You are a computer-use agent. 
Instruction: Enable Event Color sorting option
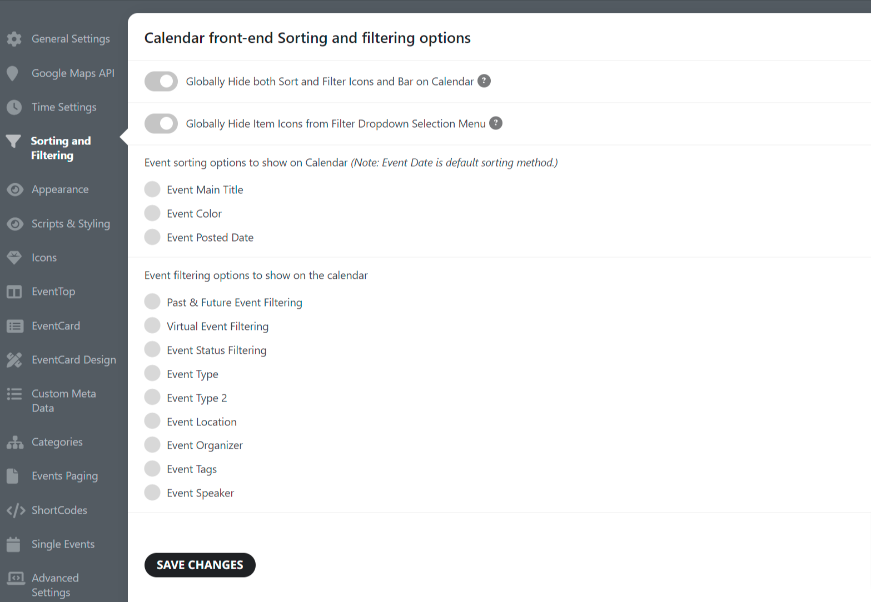(x=152, y=213)
